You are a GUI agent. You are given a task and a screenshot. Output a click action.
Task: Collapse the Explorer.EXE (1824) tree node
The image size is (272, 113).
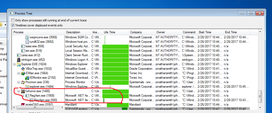point(14,64)
